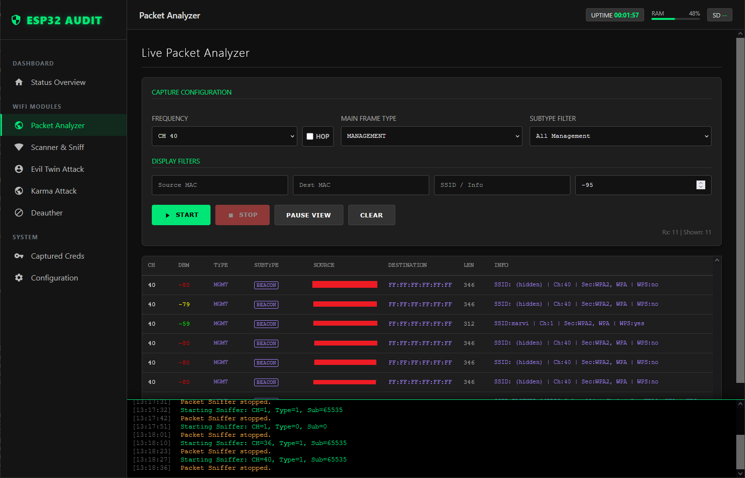Click the CLEAR button
The height and width of the screenshot is (478, 745).
pos(372,215)
